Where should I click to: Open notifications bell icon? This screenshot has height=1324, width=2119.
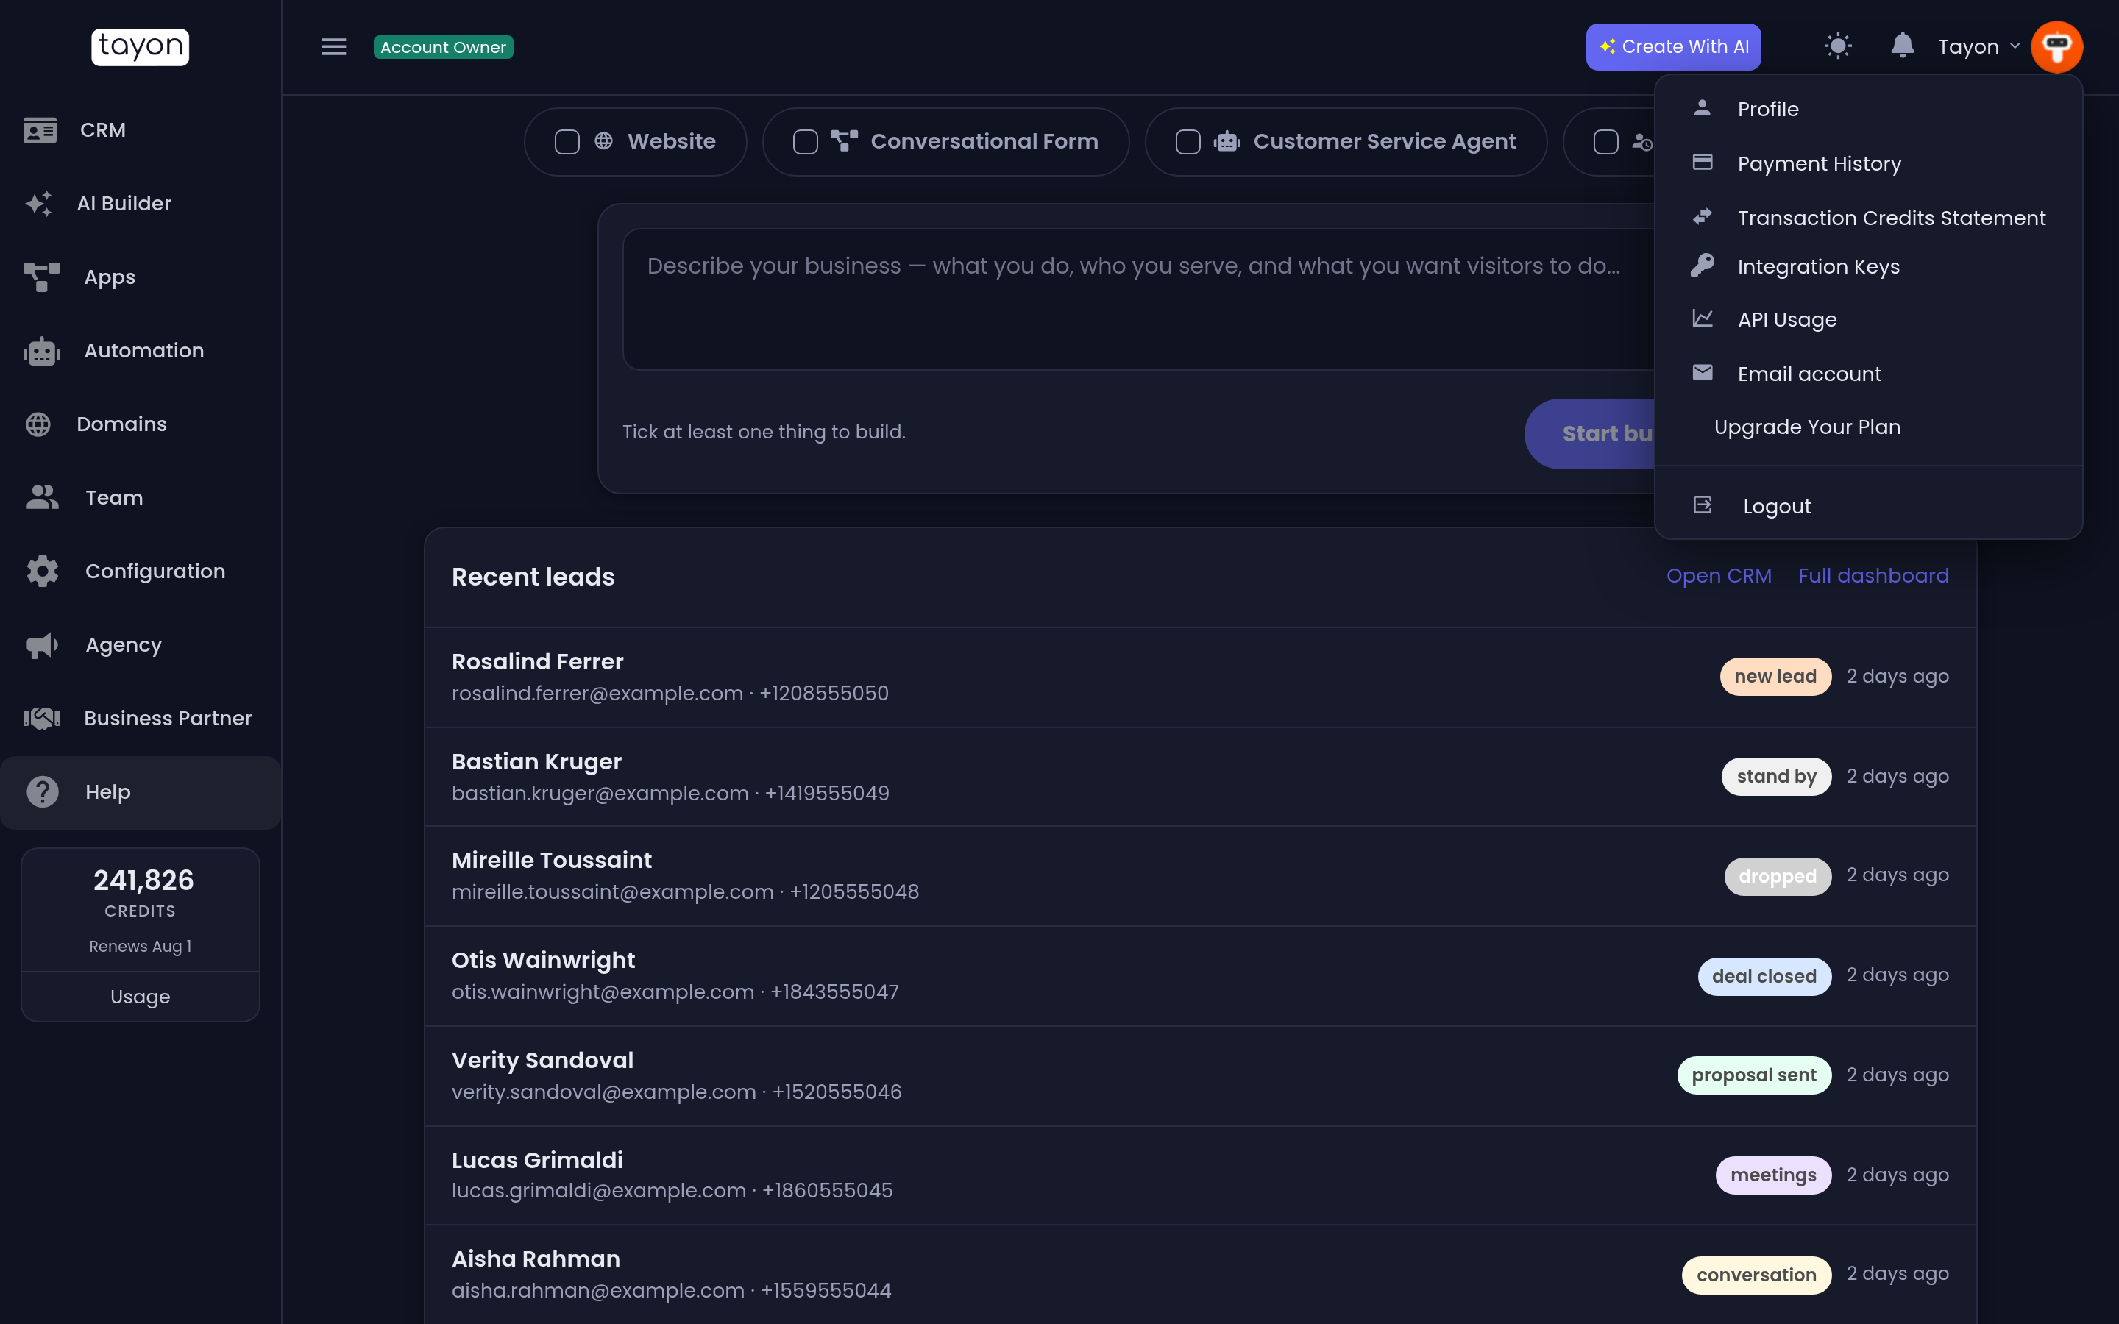1902,46
